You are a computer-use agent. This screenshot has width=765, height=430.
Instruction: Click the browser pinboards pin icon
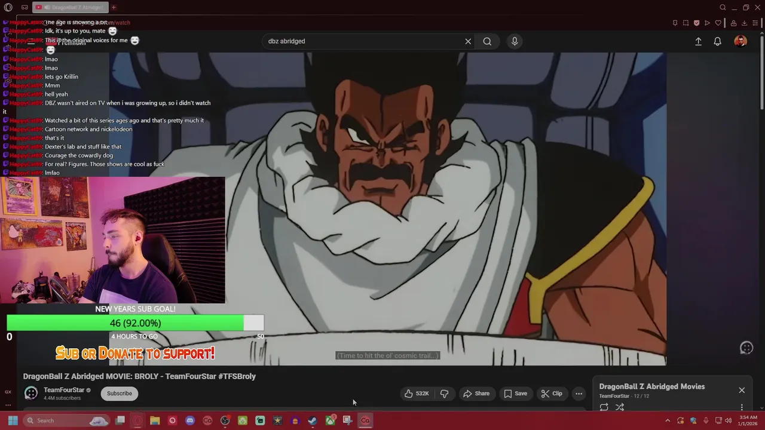pos(675,23)
